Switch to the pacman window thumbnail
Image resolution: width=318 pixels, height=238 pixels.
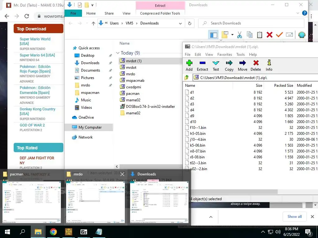pyautogui.click(x=32, y=202)
